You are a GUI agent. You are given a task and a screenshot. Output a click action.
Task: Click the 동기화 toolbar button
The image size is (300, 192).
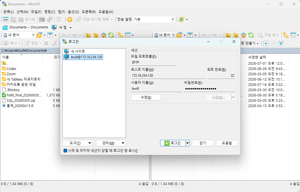tap(27, 20)
